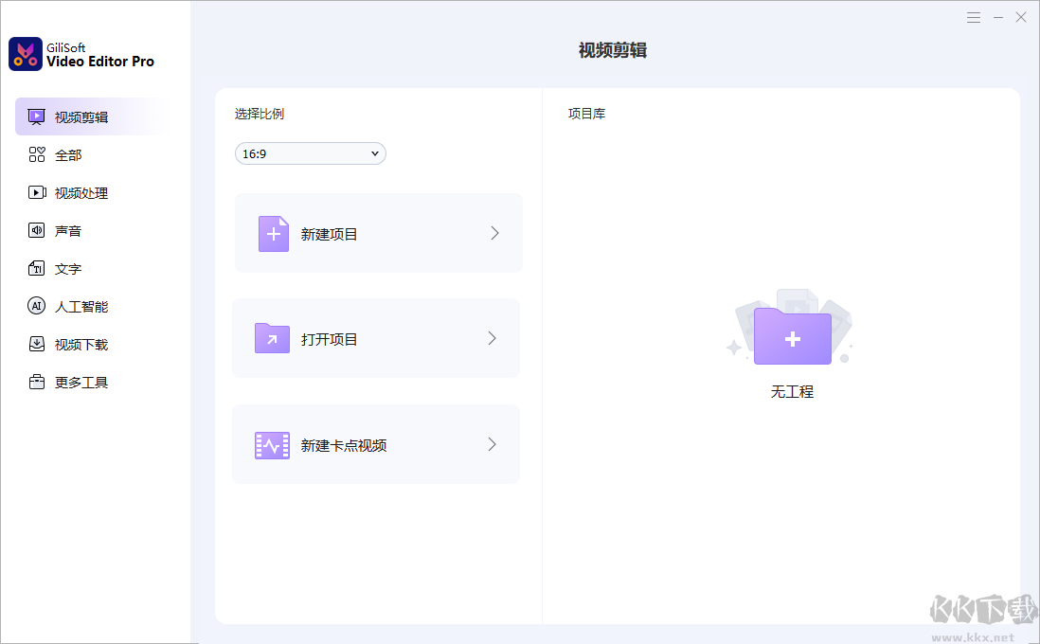
Task: Click the 人工智能 AI icon
Action: point(37,307)
